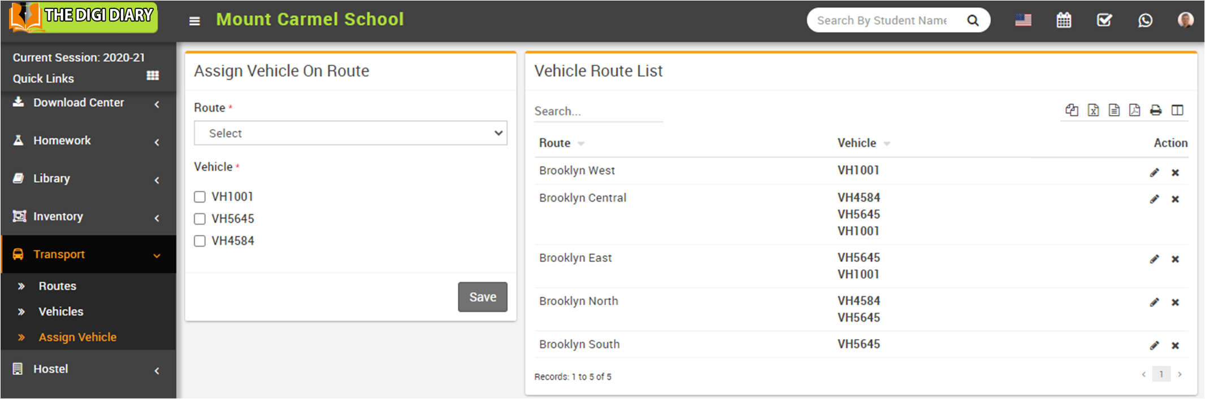Screen dimensions: 1205x399
Task: Open the calendar icon in header
Action: point(1064,21)
